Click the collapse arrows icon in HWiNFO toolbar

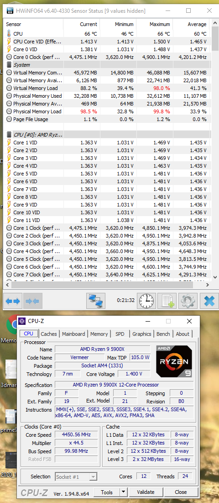click(32, 301)
